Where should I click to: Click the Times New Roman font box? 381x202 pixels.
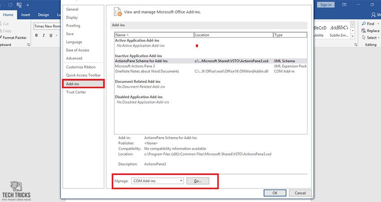coord(47,26)
